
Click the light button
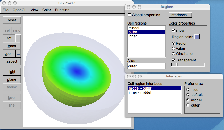[12, 72]
